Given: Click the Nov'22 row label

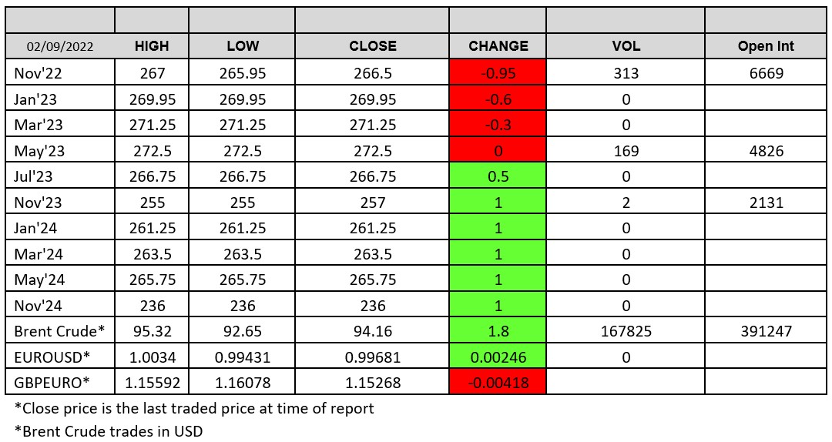Looking at the screenshot, I should tap(38, 73).
